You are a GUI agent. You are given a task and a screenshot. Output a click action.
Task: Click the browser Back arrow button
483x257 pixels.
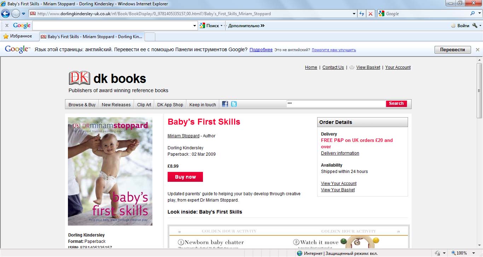click(5, 14)
